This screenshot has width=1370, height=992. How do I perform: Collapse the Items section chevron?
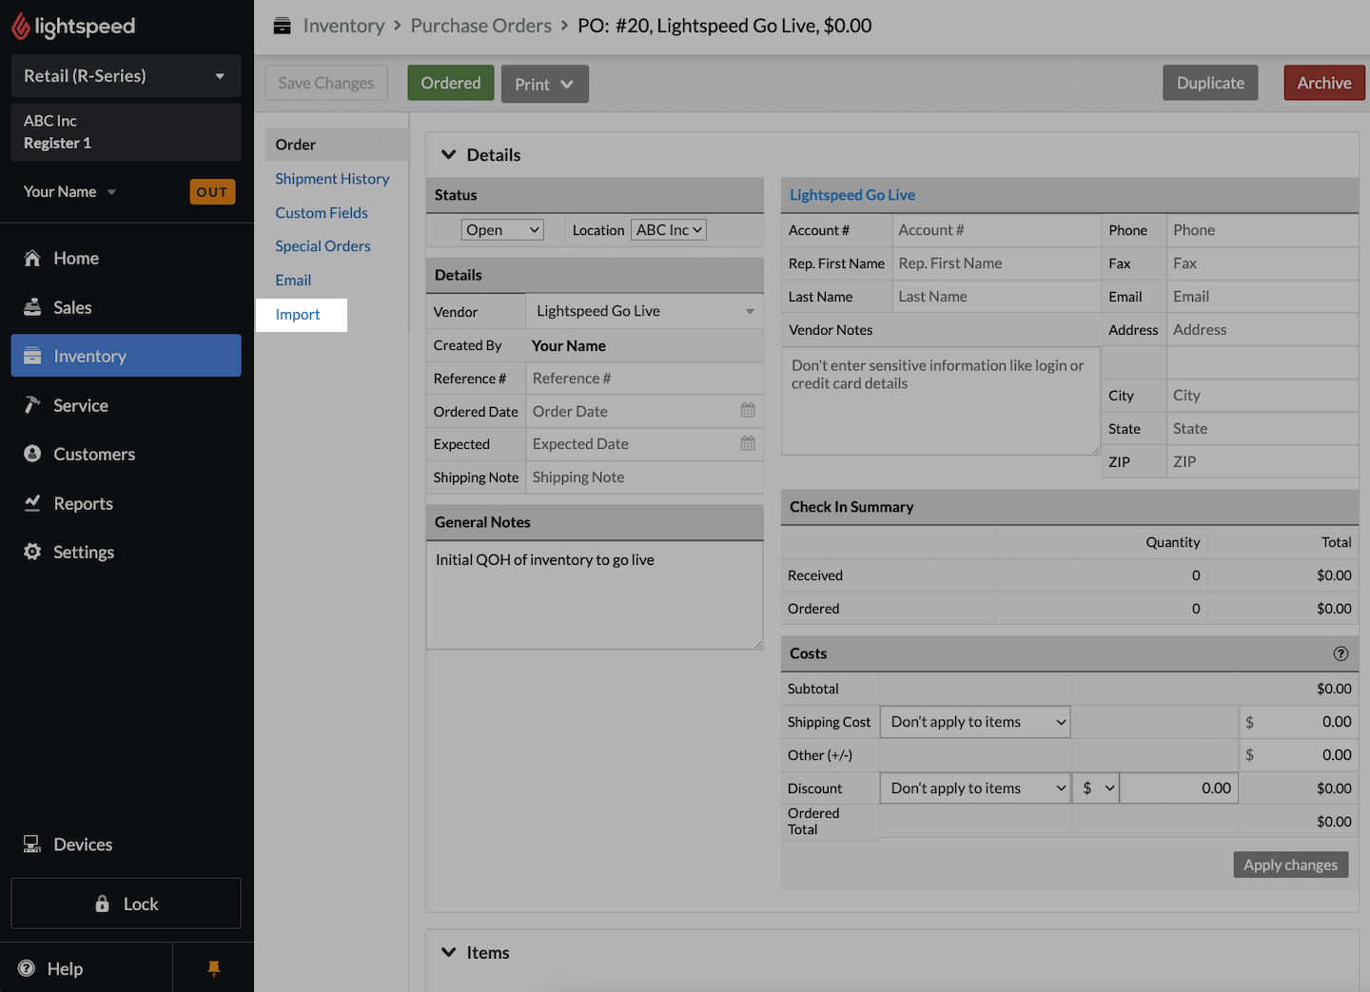[449, 953]
